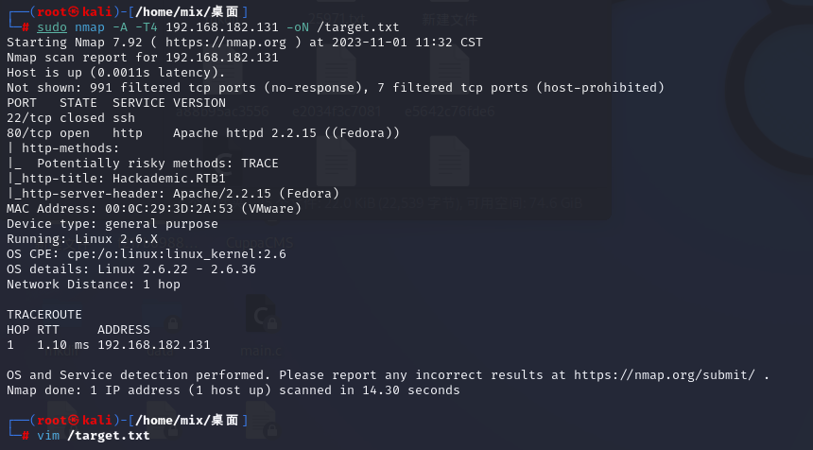Click the root skull symbol in top prompt
Image resolution: width=813 pixels, height=450 pixels.
point(74,12)
